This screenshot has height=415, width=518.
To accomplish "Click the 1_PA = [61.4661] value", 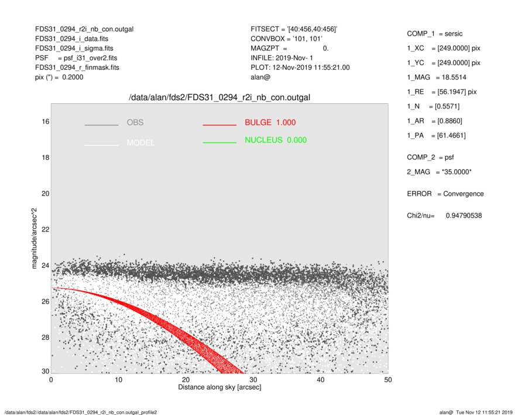I will [437, 135].
